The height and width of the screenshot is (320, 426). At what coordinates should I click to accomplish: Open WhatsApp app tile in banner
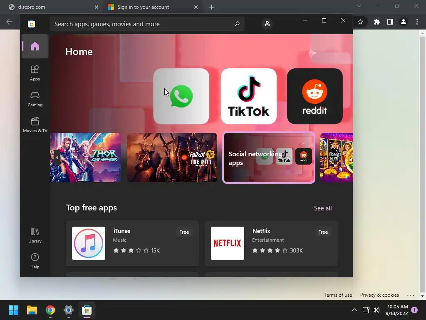pos(181,96)
